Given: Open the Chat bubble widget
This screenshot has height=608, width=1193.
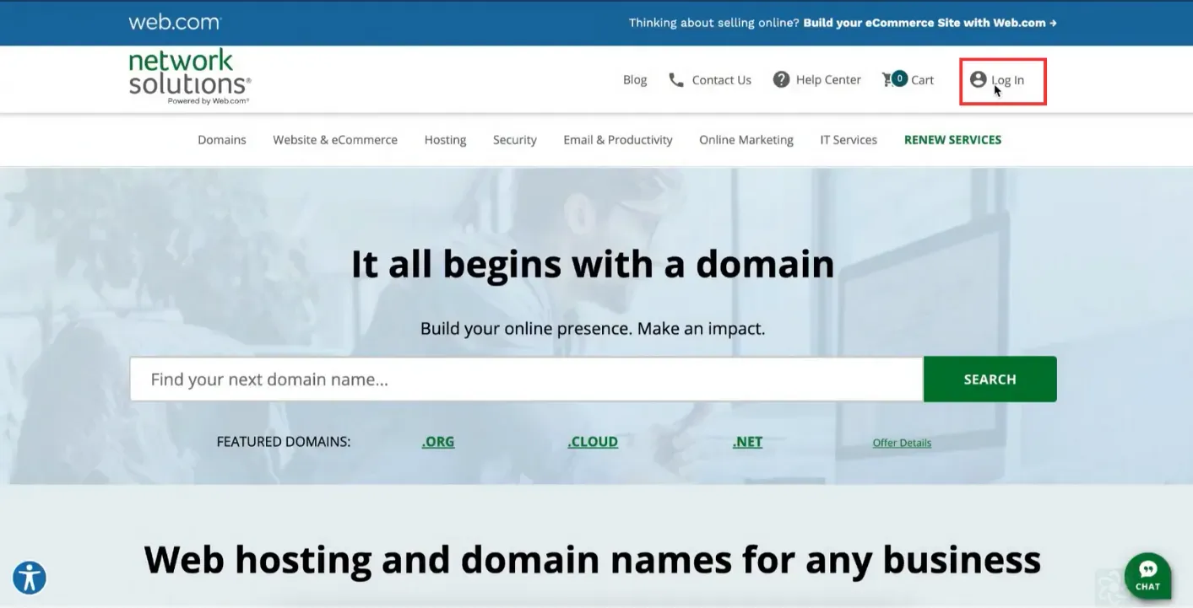Looking at the screenshot, I should [x=1147, y=575].
